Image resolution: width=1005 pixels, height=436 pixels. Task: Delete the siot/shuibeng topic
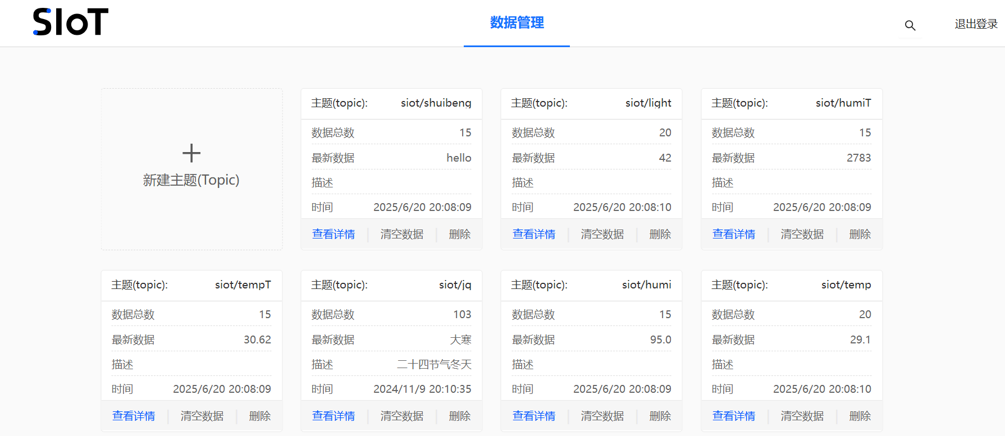point(460,234)
